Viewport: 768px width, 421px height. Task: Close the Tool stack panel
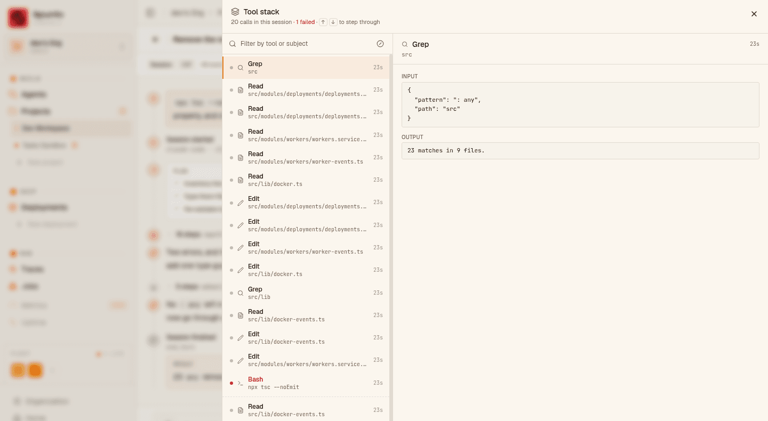point(754,14)
